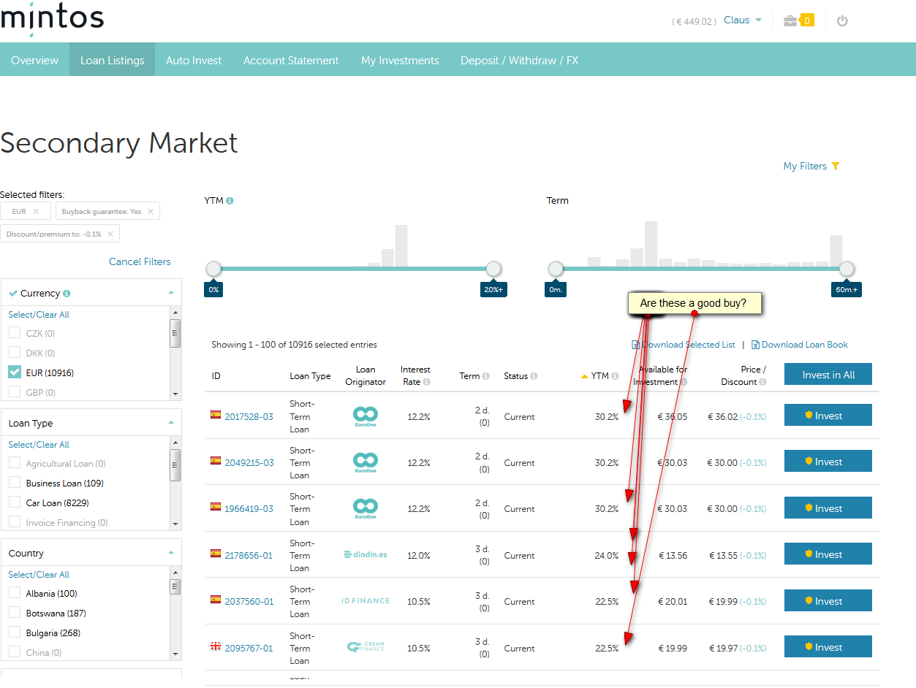Click the Invest in All button

(828, 375)
